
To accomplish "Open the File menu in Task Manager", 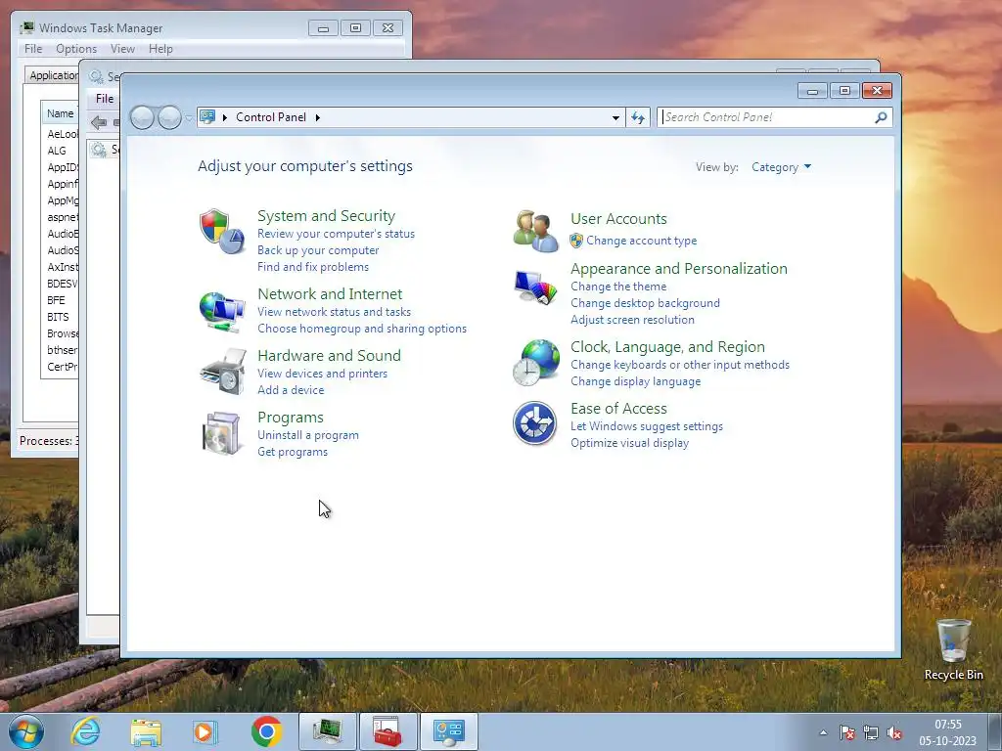I will (x=33, y=49).
